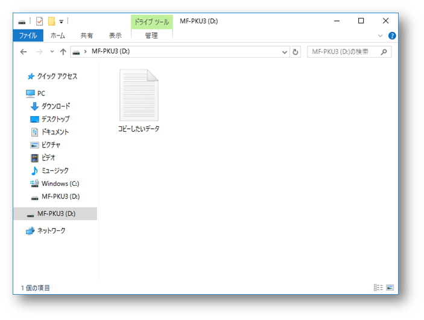The image size is (424, 320).
Task: Open Windows (C:) drive in sidebar
Action: pyautogui.click(x=60, y=183)
